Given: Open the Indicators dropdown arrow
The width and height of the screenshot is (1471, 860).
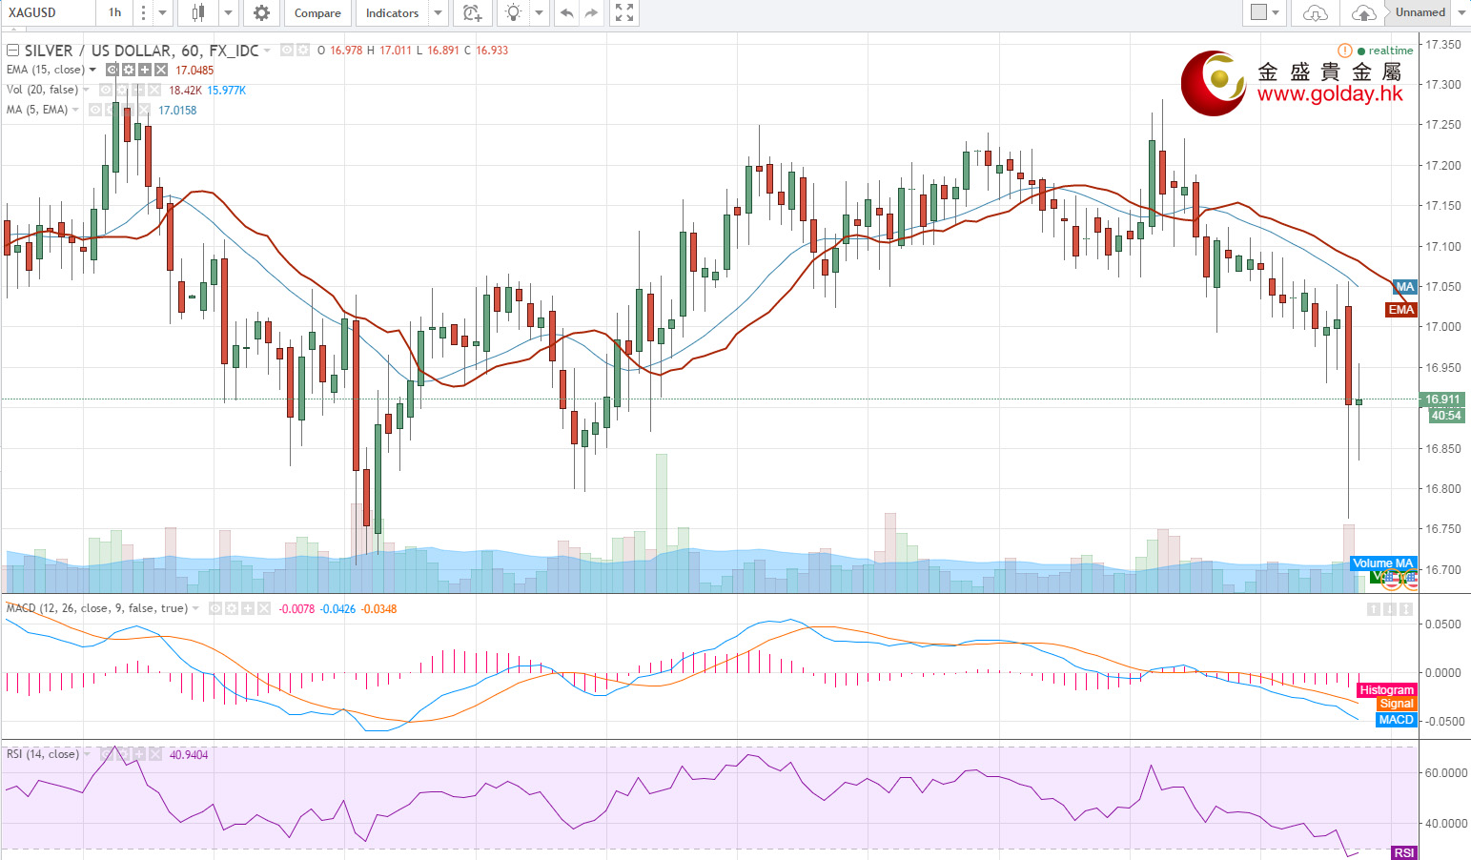Looking at the screenshot, I should click(438, 13).
